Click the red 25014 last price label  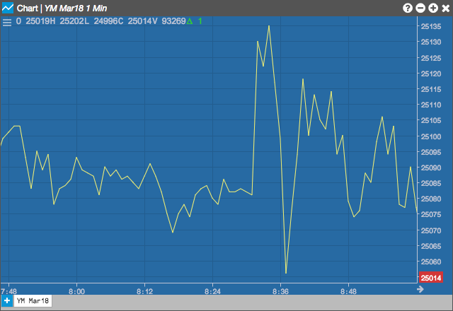point(431,278)
